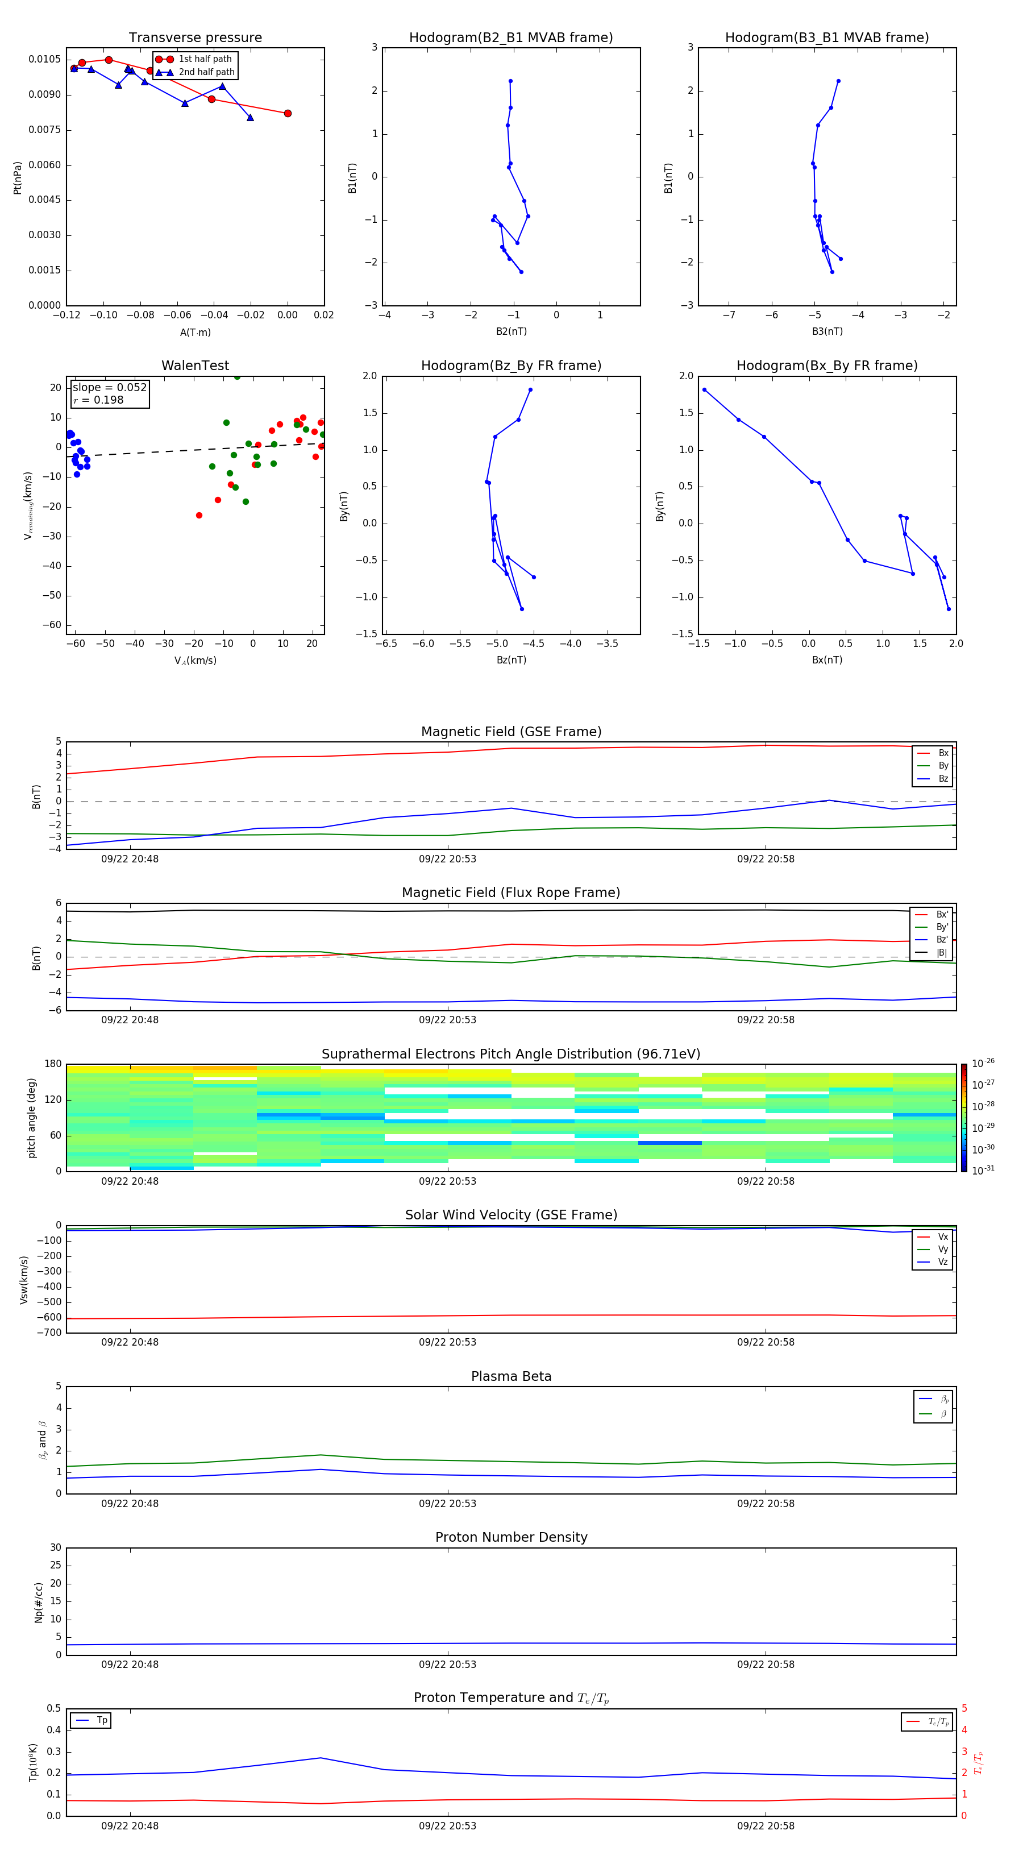
Task: Select the 'B2(nT)' x-axis label
Action: click(511, 331)
